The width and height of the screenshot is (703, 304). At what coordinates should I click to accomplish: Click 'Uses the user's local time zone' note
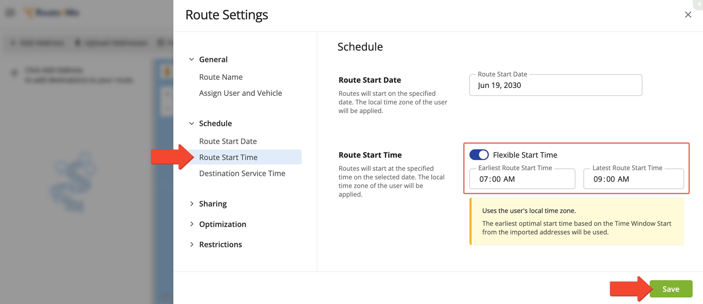tap(529, 210)
